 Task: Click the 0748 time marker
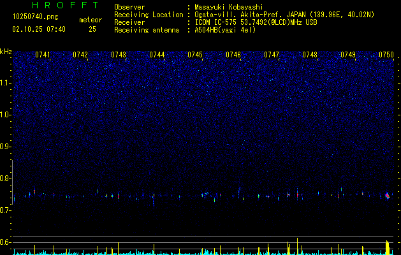coord(310,55)
